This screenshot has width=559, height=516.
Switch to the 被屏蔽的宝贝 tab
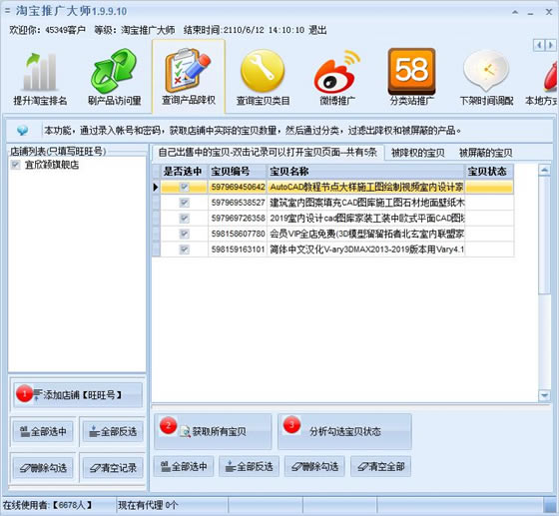485,153
